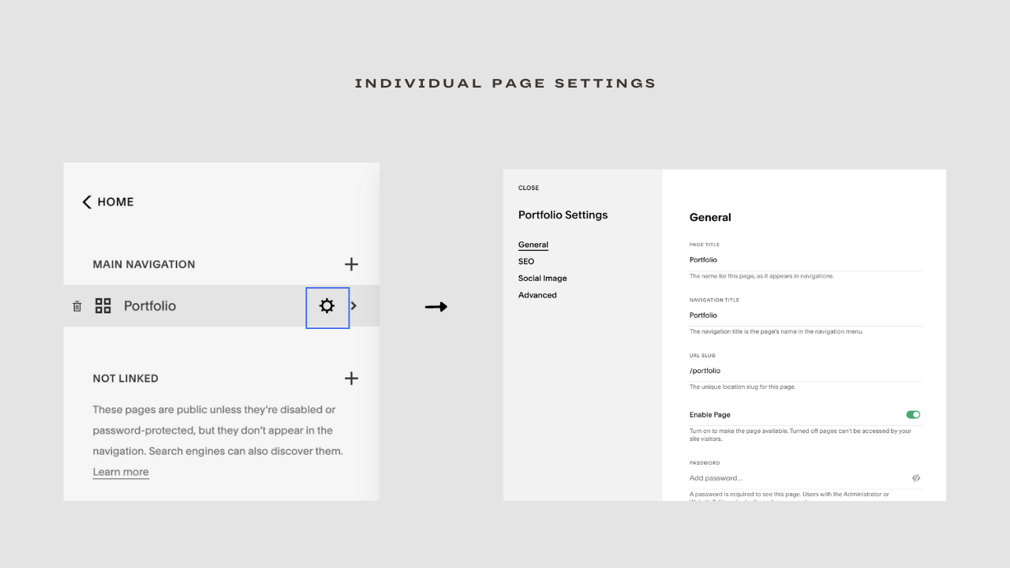Image resolution: width=1010 pixels, height=568 pixels.
Task: Switch to the SEO settings tab
Action: tap(526, 261)
